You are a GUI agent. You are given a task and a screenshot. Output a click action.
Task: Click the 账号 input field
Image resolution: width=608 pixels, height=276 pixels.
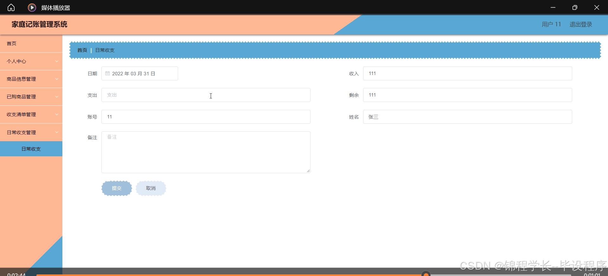(x=206, y=117)
